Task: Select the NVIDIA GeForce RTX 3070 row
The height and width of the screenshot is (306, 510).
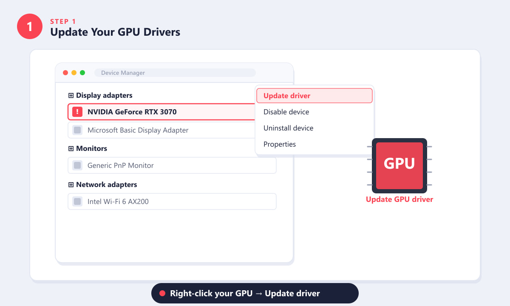Action: coord(161,112)
